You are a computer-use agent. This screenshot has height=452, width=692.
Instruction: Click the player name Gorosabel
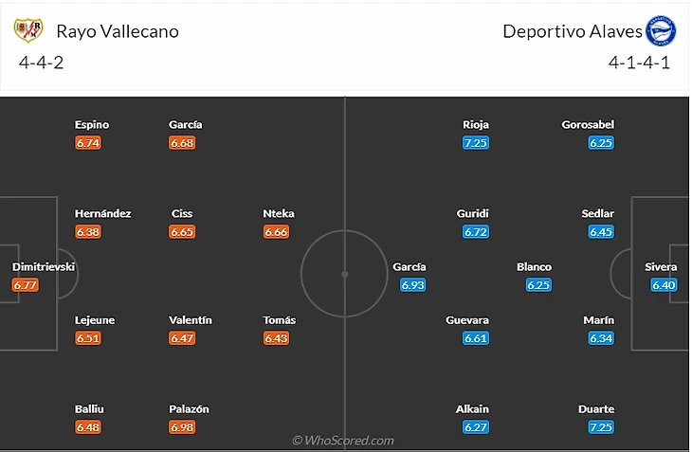[x=588, y=124]
